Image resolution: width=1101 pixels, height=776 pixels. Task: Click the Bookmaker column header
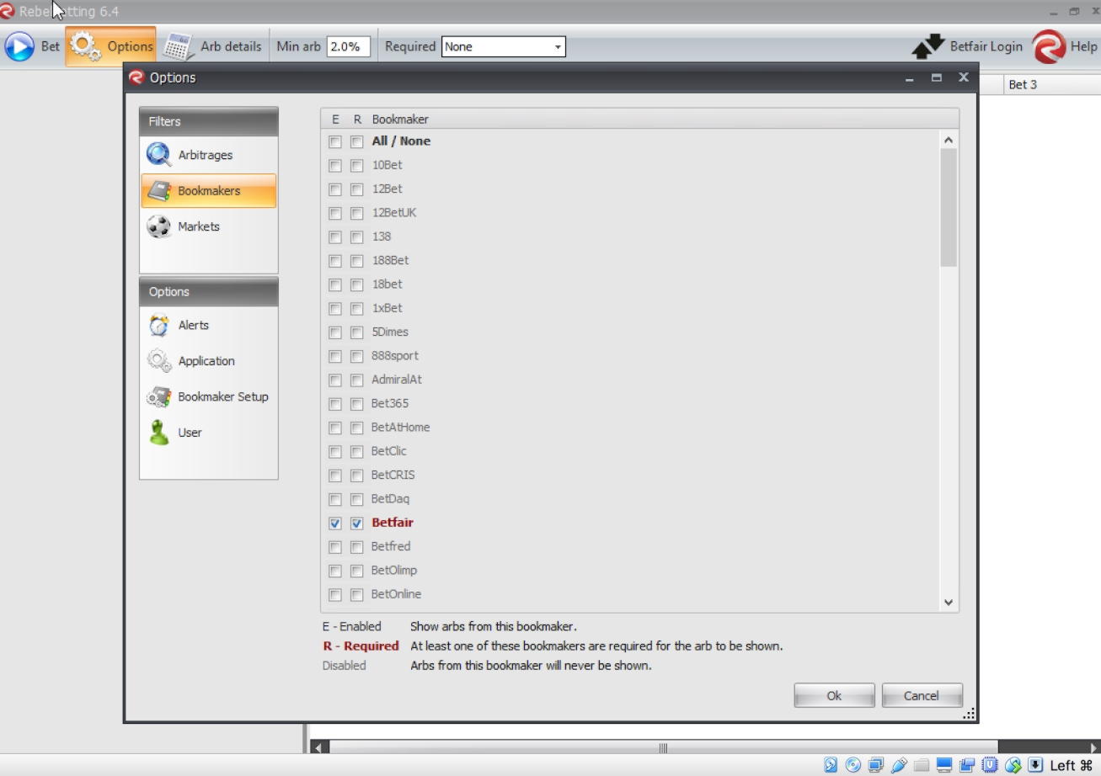click(400, 120)
